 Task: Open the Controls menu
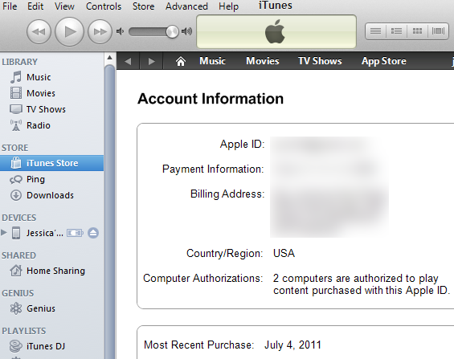pos(104,6)
